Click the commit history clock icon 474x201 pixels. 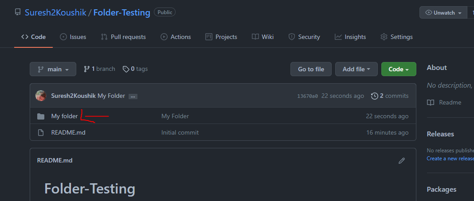(375, 96)
